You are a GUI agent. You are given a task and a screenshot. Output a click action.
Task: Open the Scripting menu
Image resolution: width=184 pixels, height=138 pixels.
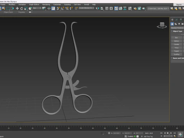(67, 5)
